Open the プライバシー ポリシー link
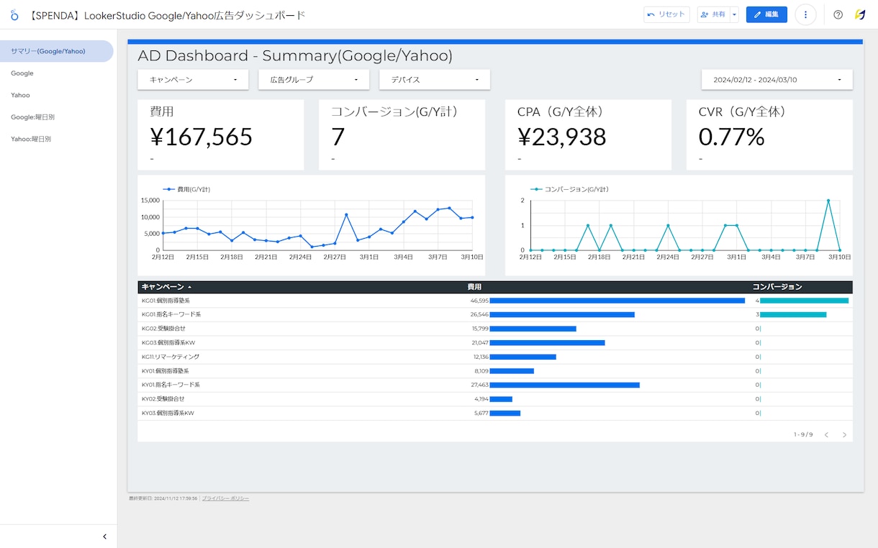 (226, 498)
